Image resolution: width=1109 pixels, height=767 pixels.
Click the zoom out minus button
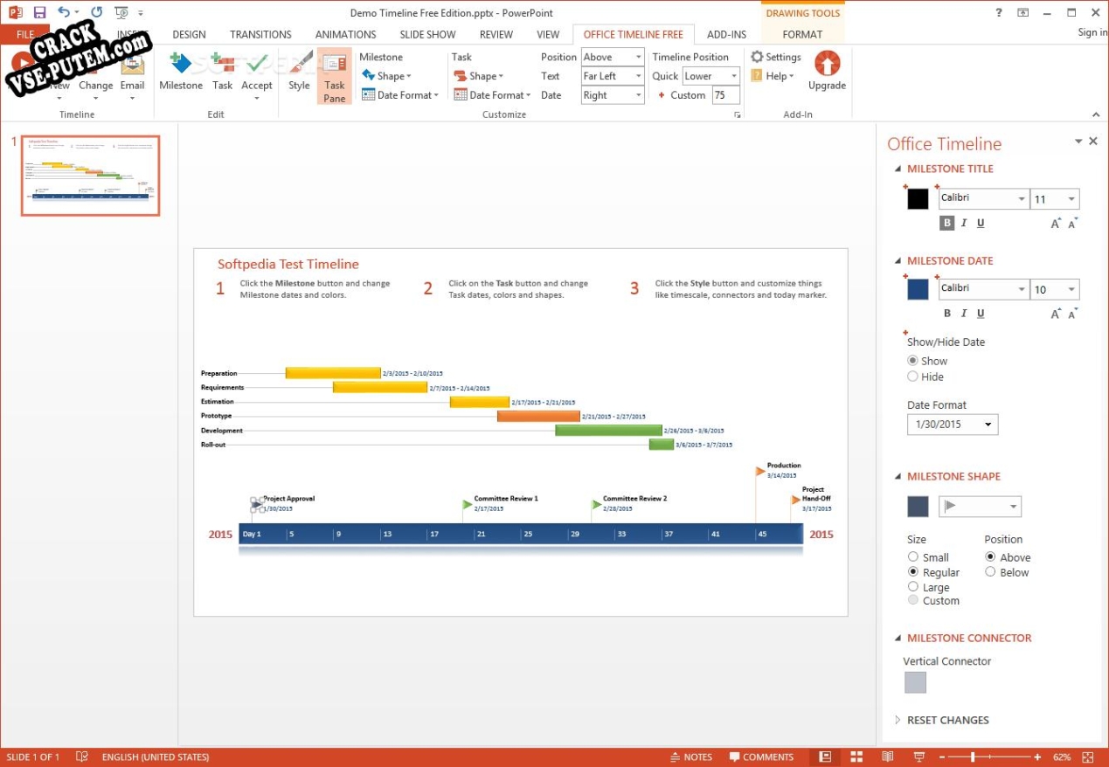[x=940, y=757]
